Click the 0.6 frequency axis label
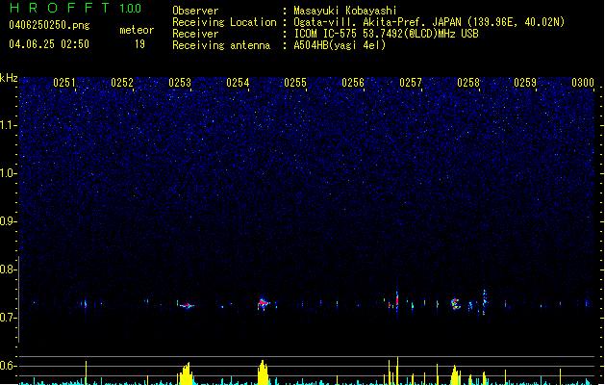Screen dimensions: 605x385 click(9, 366)
